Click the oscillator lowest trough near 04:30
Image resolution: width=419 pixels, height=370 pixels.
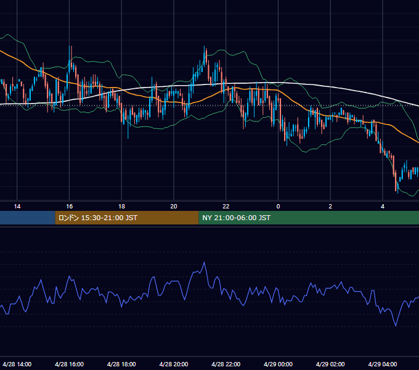pyautogui.click(x=396, y=326)
